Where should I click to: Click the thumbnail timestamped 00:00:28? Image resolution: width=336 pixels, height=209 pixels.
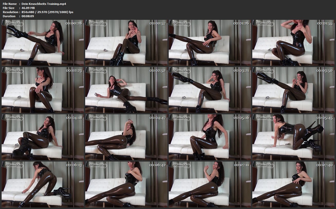pos(43,43)
